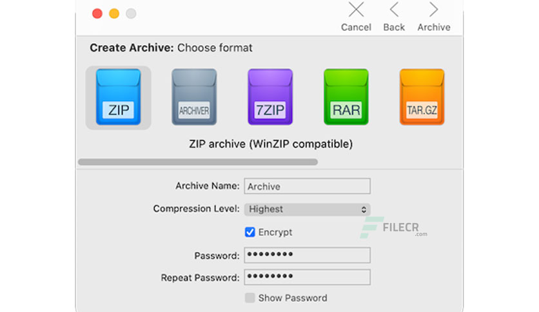Focus the Password input field
539x312 pixels.
coord(308,255)
